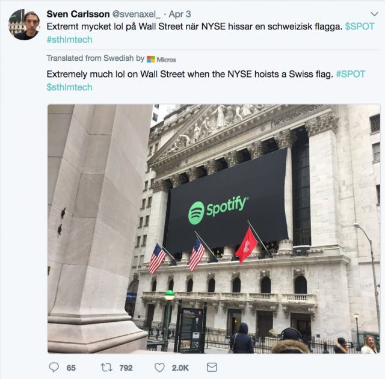Click the Apr 3 timestamp
385x379 pixels.
180,14
